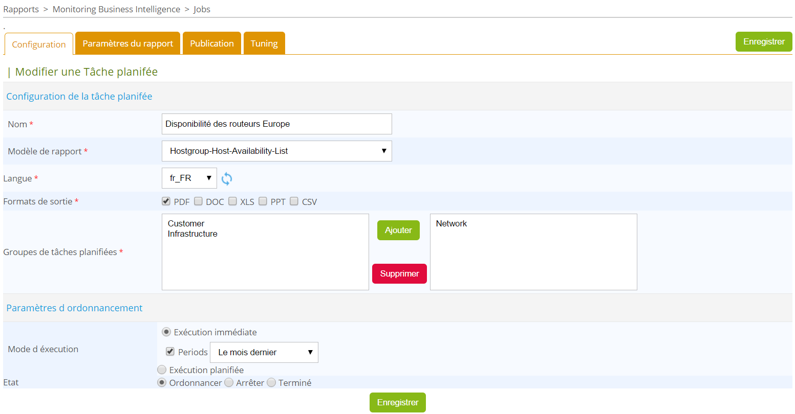The width and height of the screenshot is (795, 414).
Task: Open the Modèle de rapport dropdown
Action: click(276, 151)
